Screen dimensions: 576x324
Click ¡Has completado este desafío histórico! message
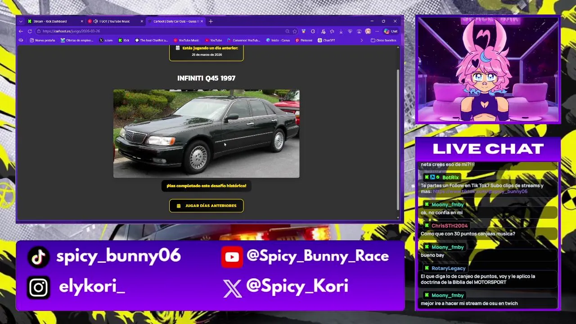(206, 186)
